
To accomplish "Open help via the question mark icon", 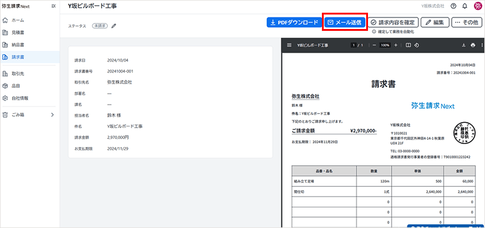I will 453,6.
